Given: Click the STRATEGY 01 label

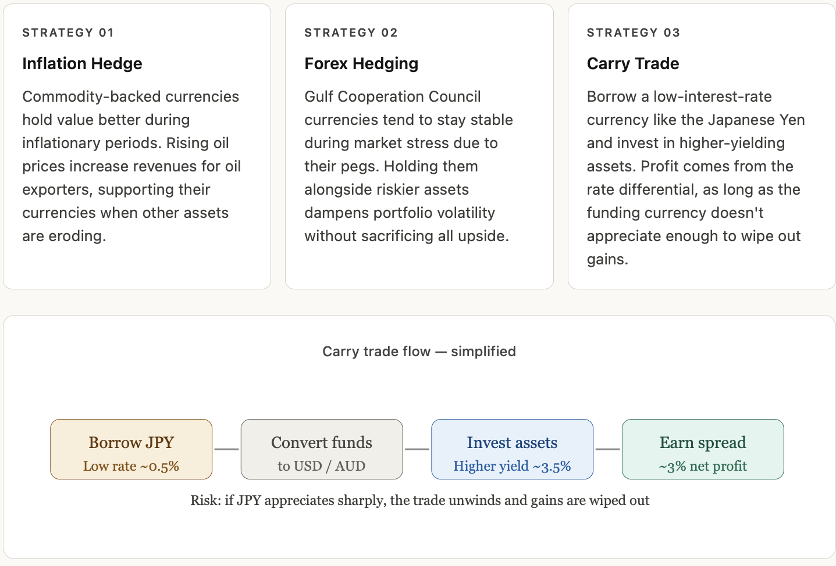Looking at the screenshot, I should [68, 33].
